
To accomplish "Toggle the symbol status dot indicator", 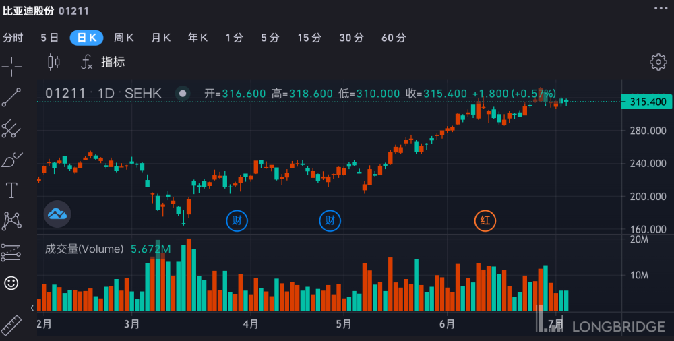I will coord(183,93).
